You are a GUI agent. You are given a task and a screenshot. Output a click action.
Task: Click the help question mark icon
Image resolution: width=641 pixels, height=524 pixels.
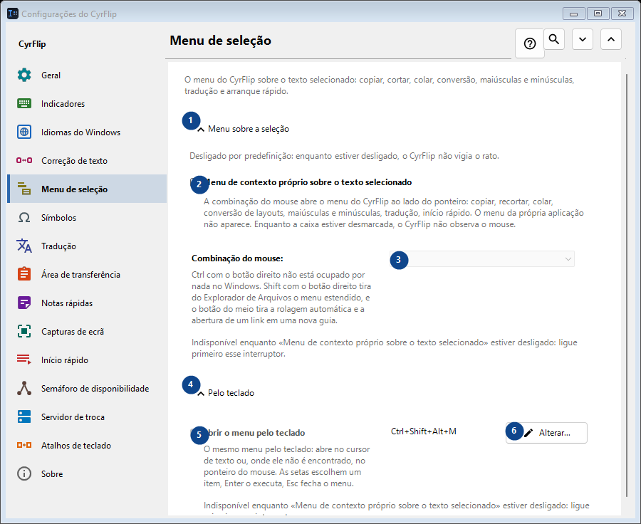[x=530, y=43]
